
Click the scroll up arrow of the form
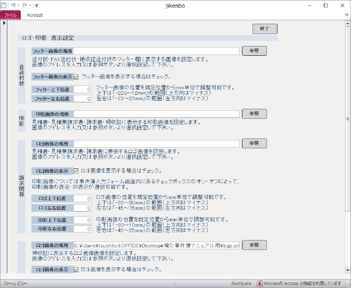(347, 23)
